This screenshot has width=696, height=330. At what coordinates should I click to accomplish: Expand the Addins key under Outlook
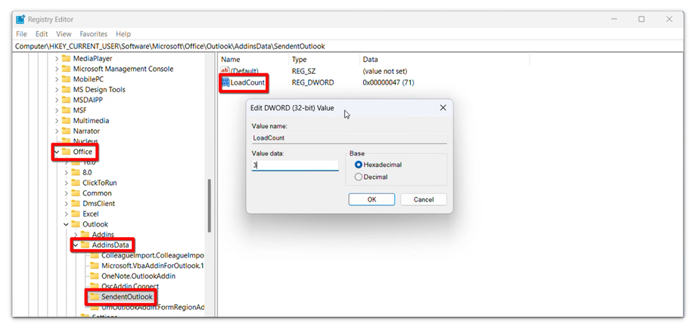coord(76,234)
